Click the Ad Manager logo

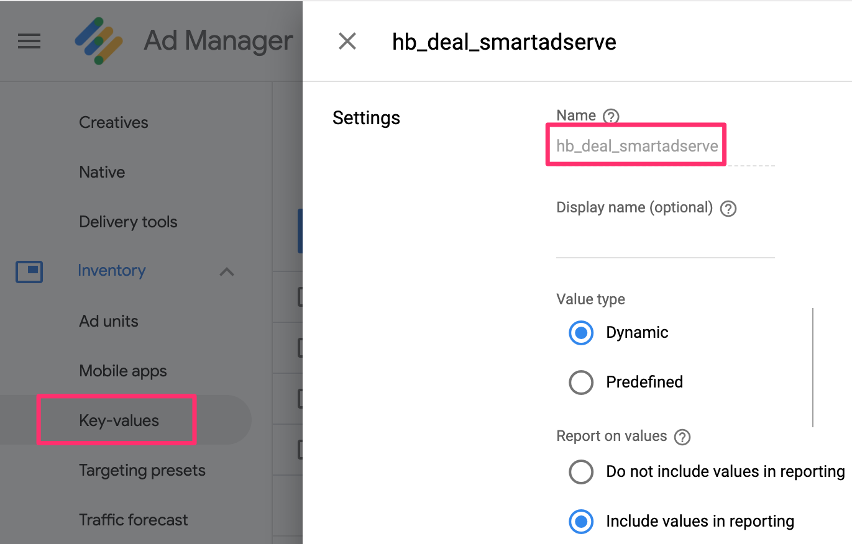click(x=99, y=42)
